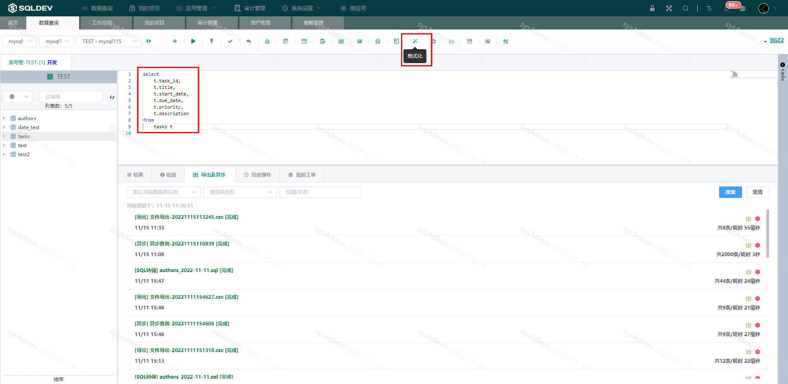The width and height of the screenshot is (788, 384).
Task: Click the stamp icon in query toolbar
Action: (x=267, y=41)
